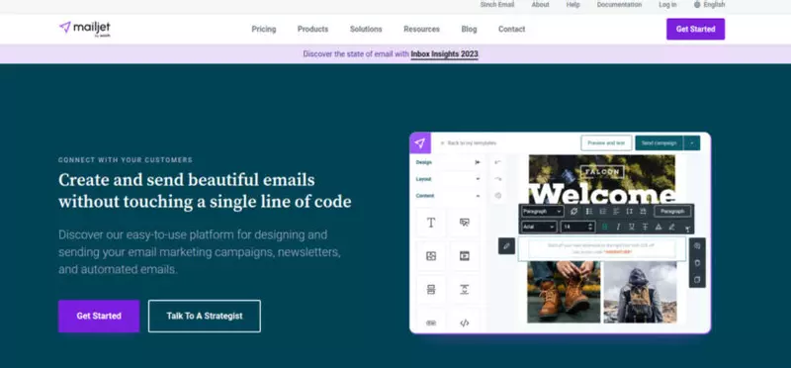The height and width of the screenshot is (368, 791).
Task: Open the About link in top bar
Action: point(540,5)
